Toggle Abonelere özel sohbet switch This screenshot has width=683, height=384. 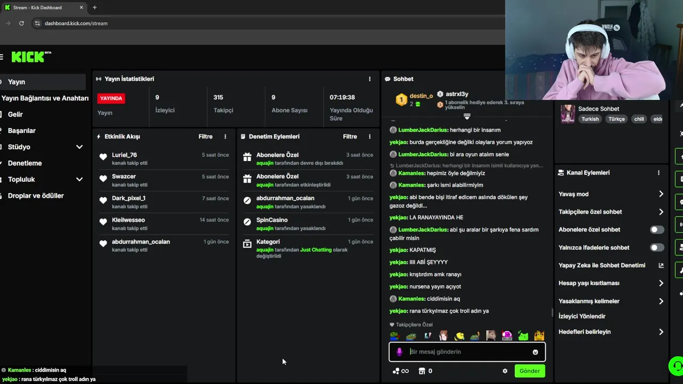(x=657, y=230)
